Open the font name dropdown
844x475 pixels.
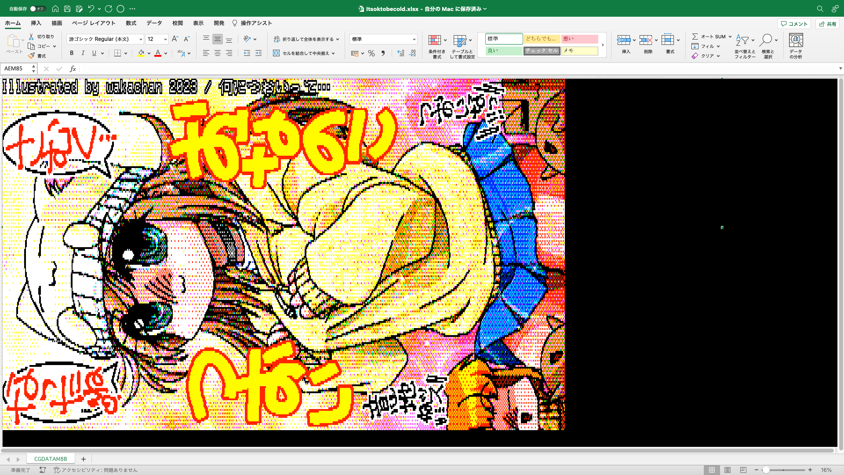click(x=140, y=39)
